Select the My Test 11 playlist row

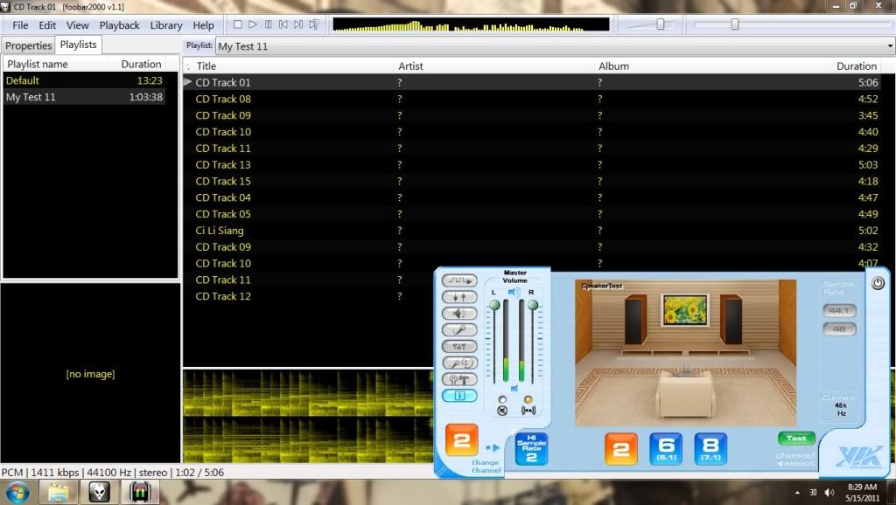coord(85,97)
